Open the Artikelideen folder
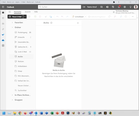The width and height of the screenshot is (139, 116). (x=21, y=66)
